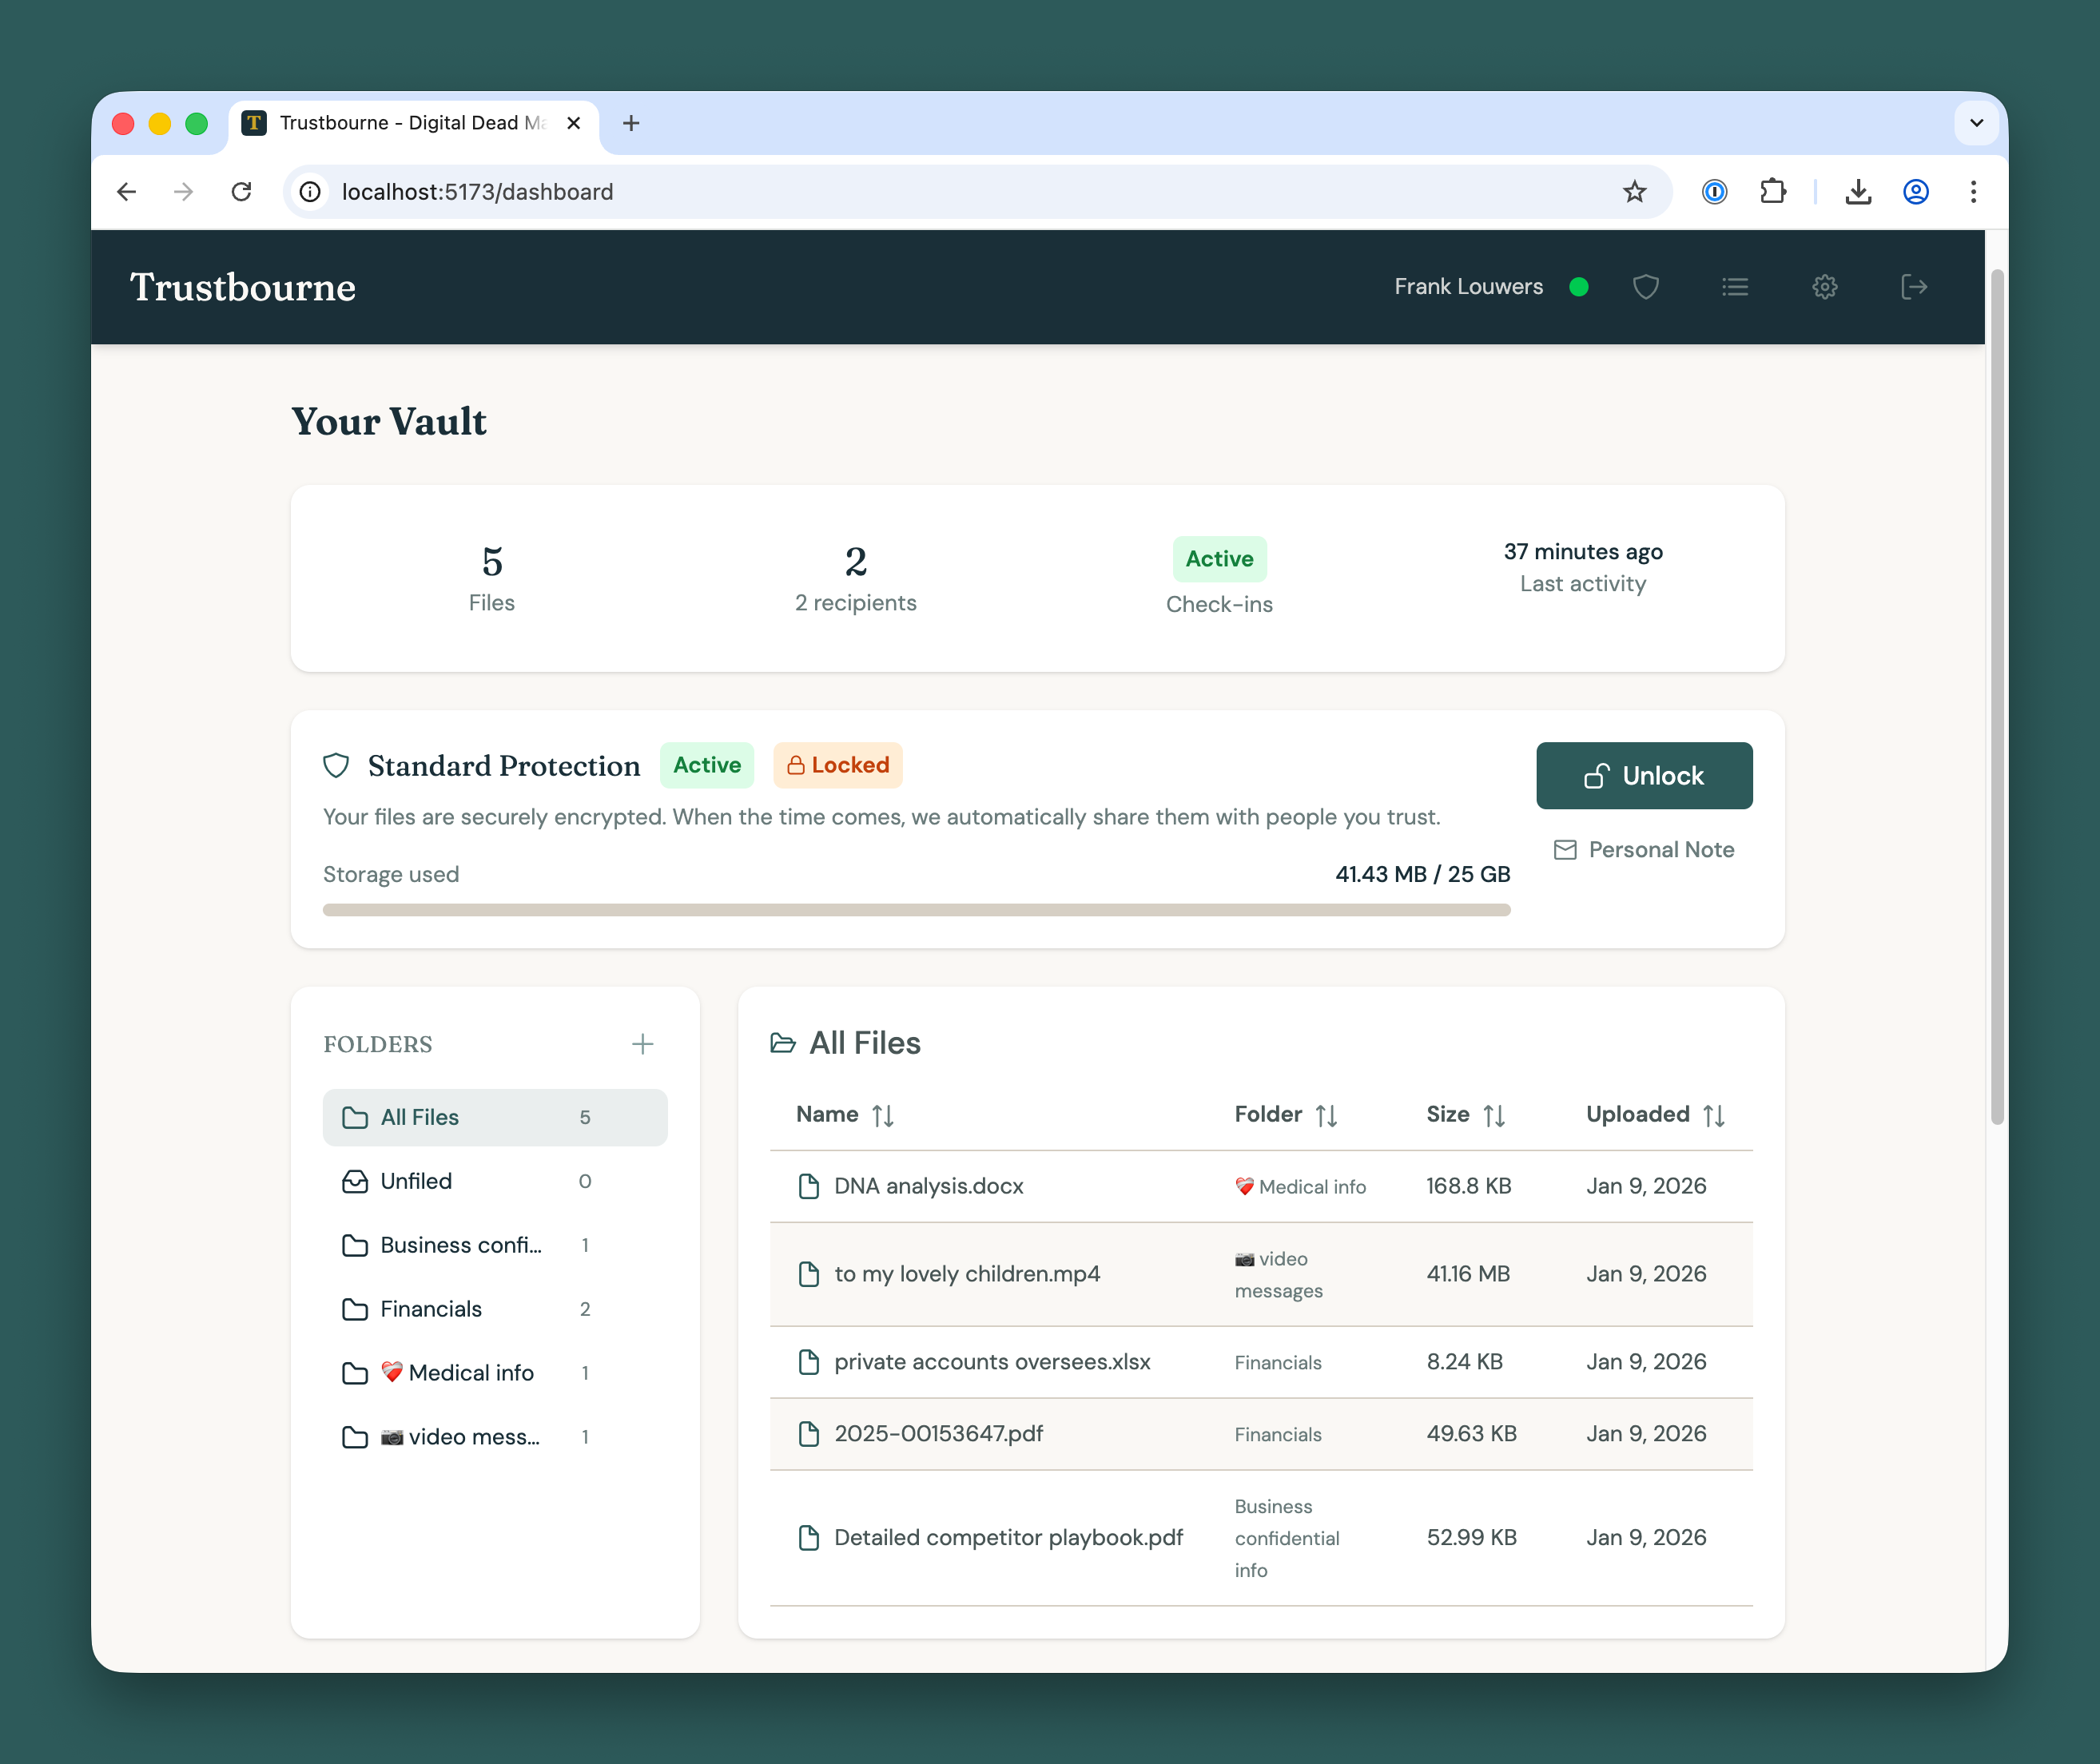
Task: Open the browser downloads icon
Action: (x=1858, y=191)
